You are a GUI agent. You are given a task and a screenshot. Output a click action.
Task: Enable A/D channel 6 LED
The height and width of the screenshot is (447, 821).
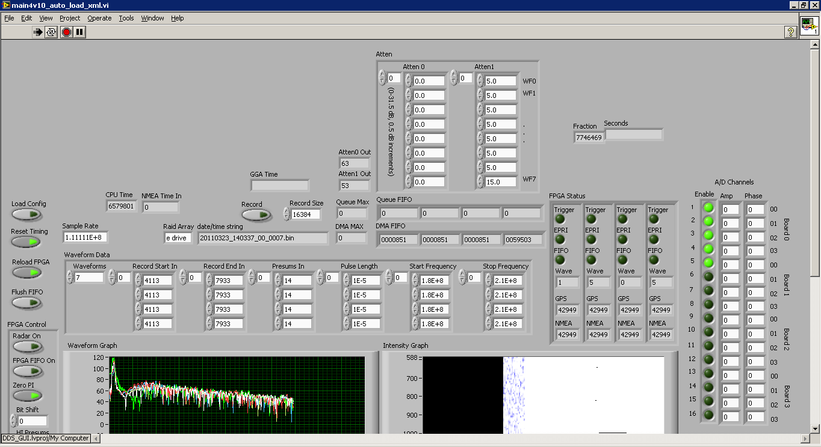tap(708, 276)
